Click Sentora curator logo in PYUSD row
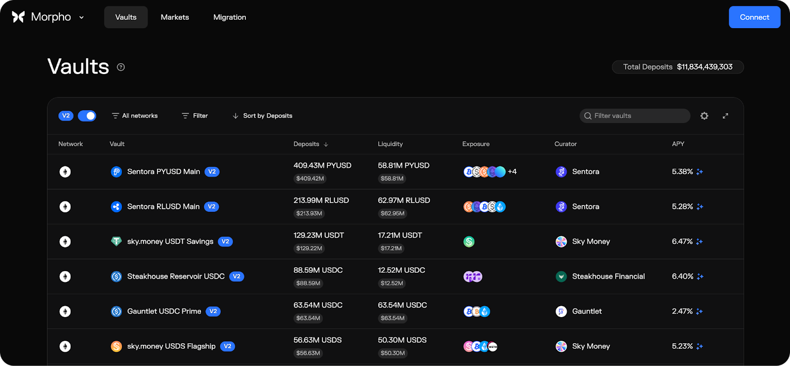The width and height of the screenshot is (790, 366). pos(561,172)
